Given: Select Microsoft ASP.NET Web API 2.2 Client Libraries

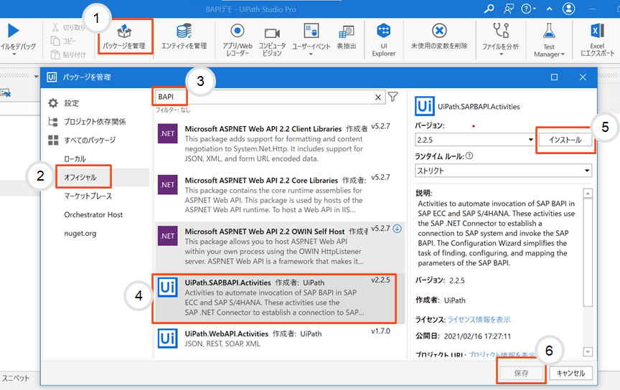Looking at the screenshot, I should tap(280, 144).
